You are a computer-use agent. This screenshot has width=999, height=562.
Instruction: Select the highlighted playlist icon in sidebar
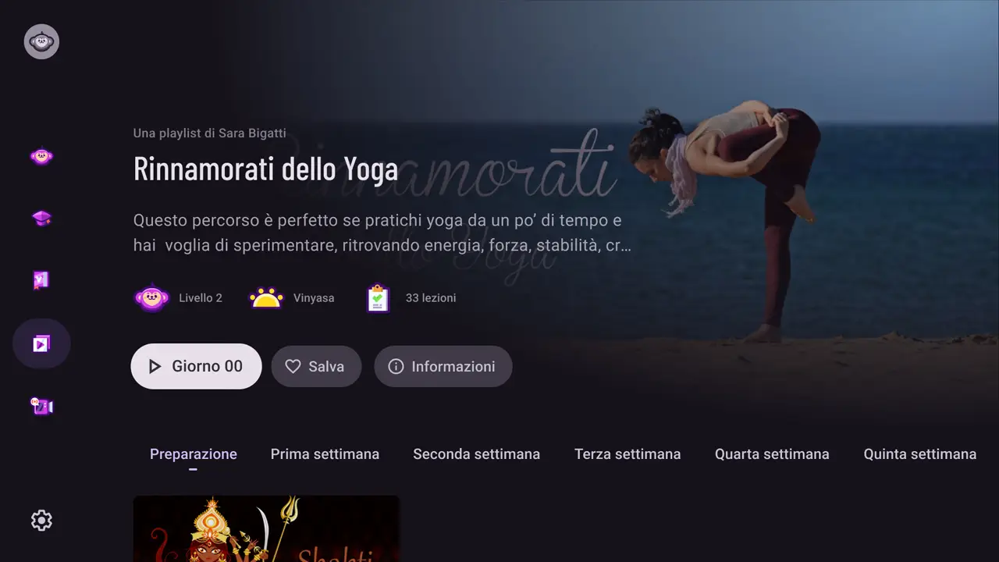(x=41, y=343)
